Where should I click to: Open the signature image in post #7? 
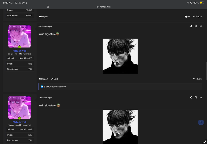click(120, 56)
